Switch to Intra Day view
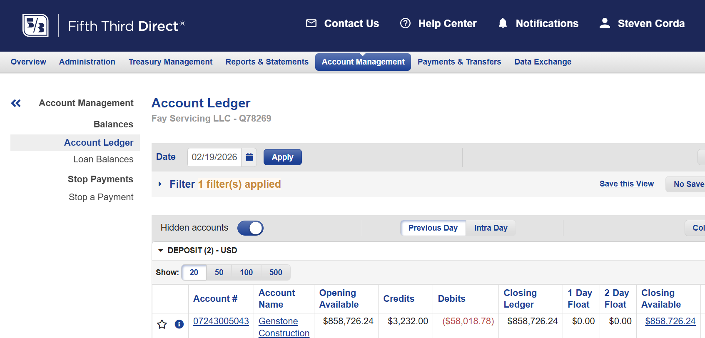The width and height of the screenshot is (705, 338). point(491,228)
